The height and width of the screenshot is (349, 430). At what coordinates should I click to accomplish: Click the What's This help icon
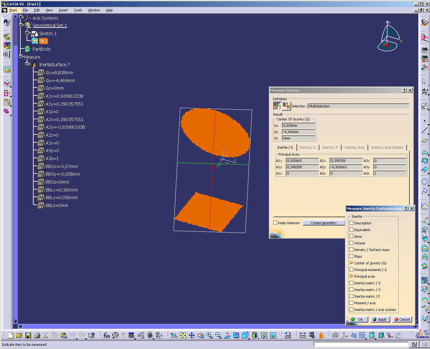coord(92,335)
